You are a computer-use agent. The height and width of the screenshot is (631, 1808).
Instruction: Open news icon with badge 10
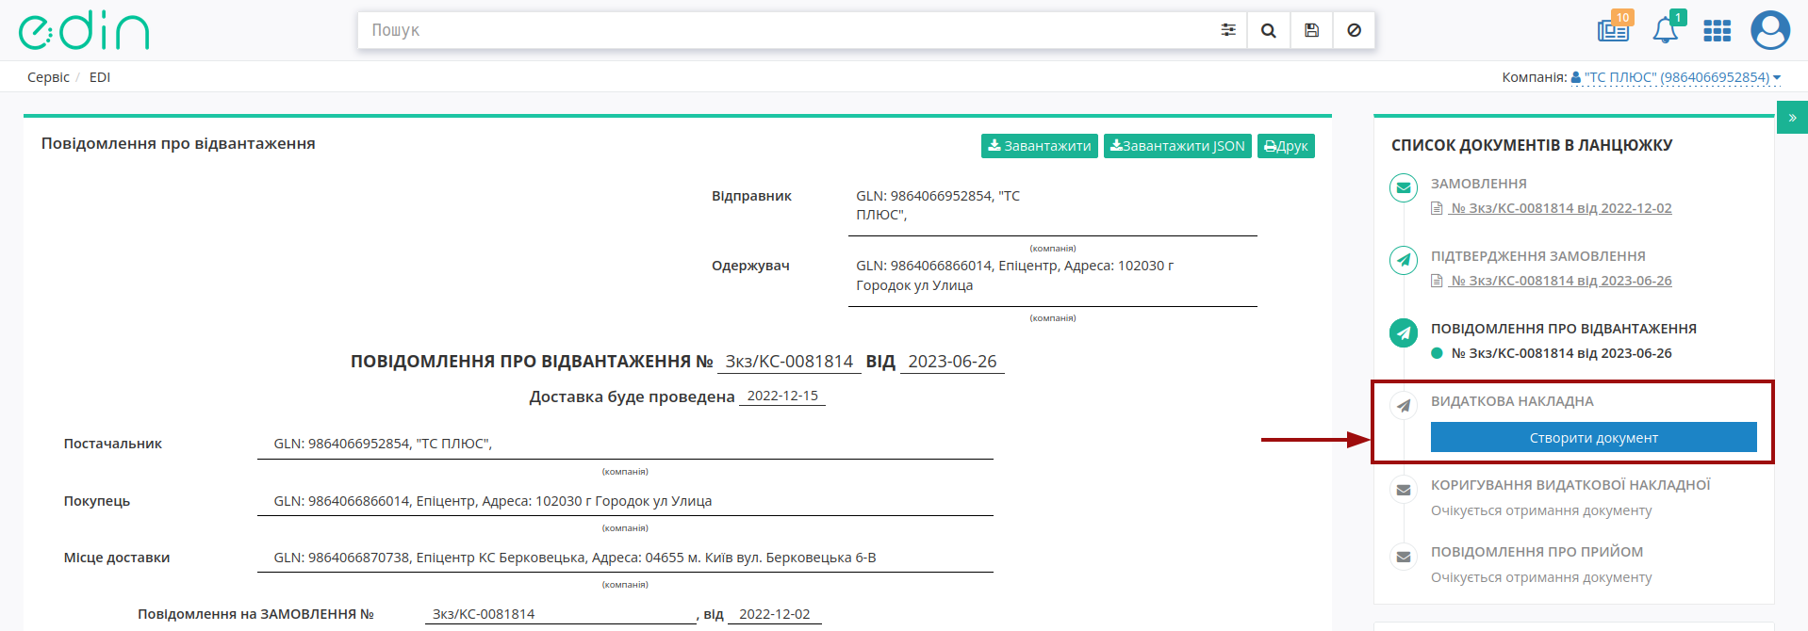coord(1614,29)
